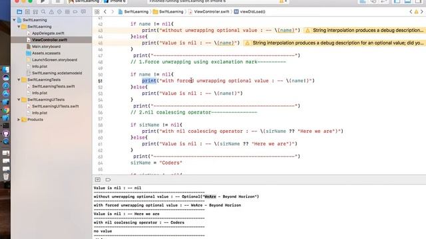Screen dimensions: 426x239
Task: Expand the Products group
Action: (x=19, y=119)
